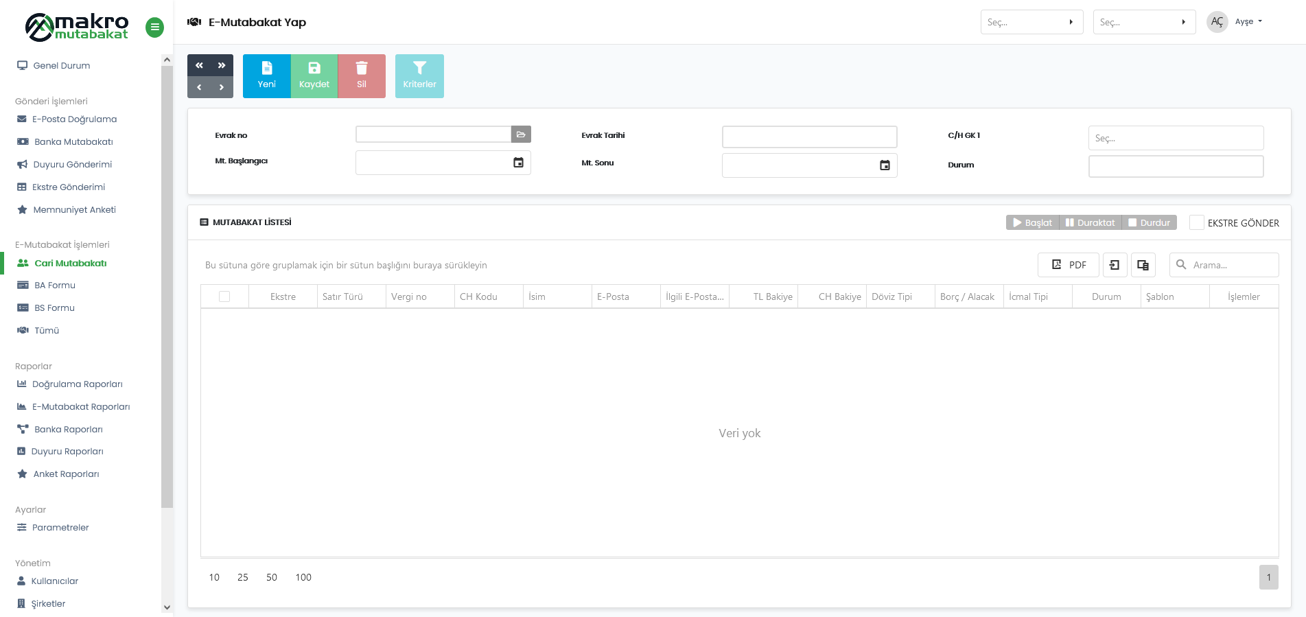This screenshot has height=617, width=1306.
Task: Click the Yeni new document icon
Action: pos(266,68)
